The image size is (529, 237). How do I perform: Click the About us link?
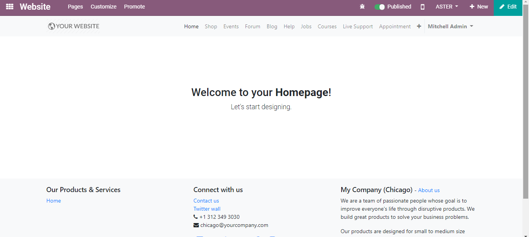tap(429, 190)
